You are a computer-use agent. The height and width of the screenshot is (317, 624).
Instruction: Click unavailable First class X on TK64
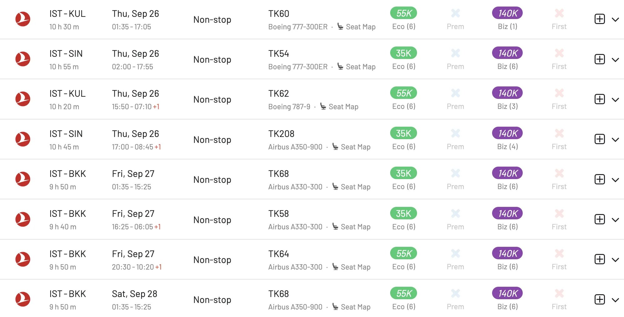(x=559, y=253)
